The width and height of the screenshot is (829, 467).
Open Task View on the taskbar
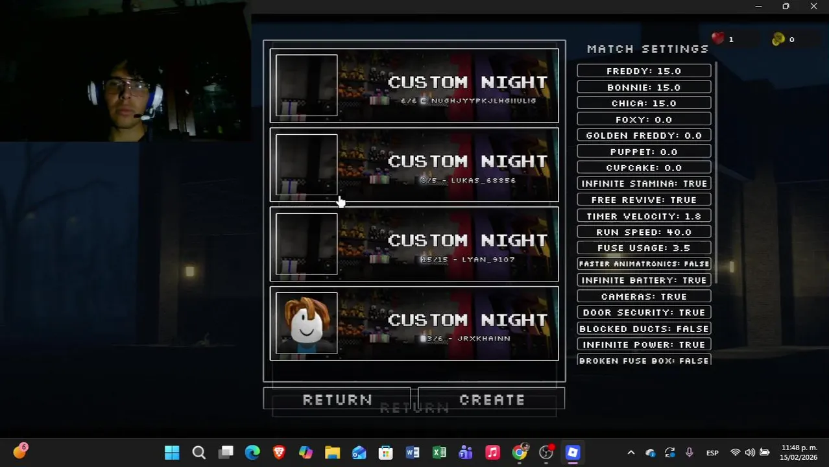(x=226, y=453)
